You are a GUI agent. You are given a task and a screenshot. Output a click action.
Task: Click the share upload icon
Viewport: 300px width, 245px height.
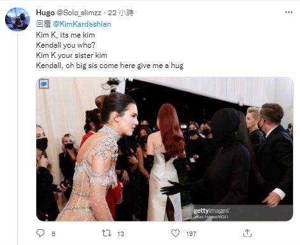click(247, 233)
